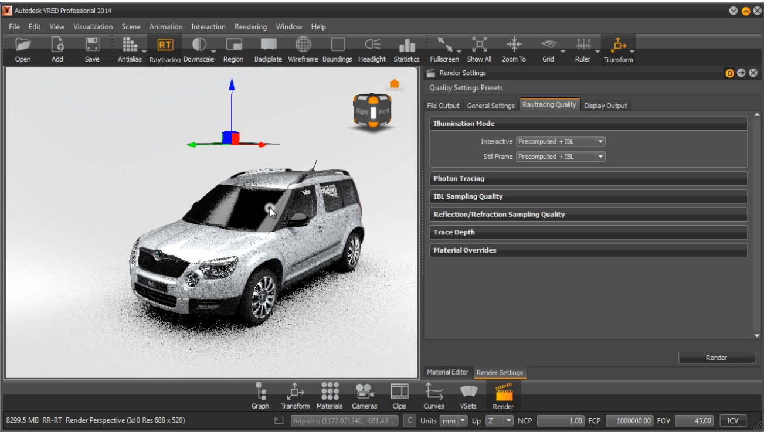
Task: Open the Ruler dropdown arrow
Action: tap(597, 51)
